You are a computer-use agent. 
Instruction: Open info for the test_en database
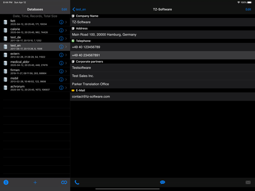point(61,47)
